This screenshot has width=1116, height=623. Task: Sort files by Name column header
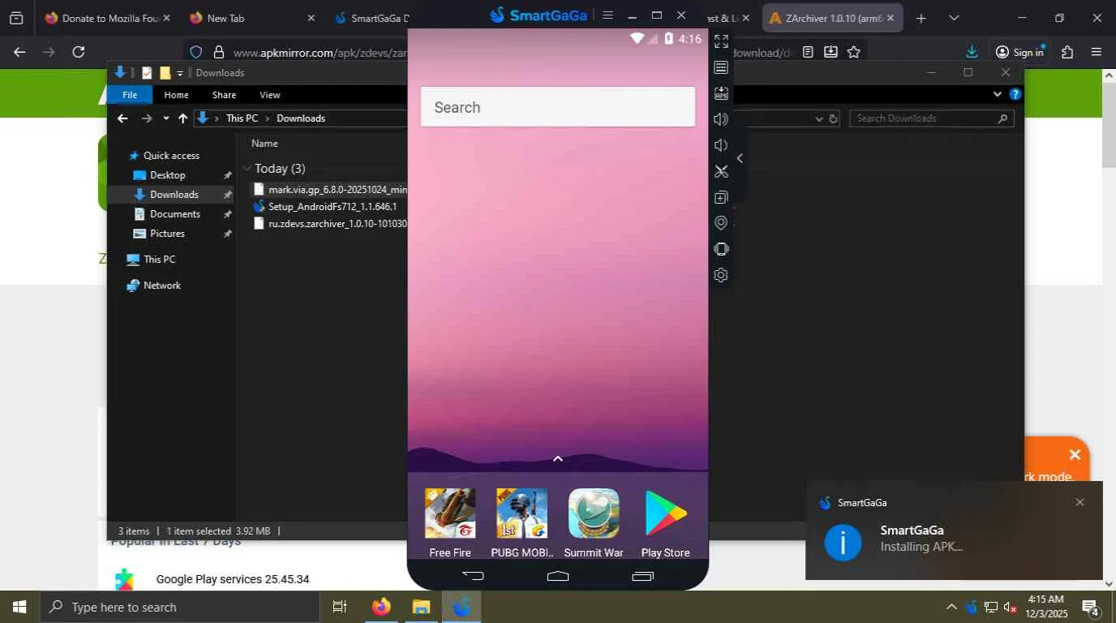264,144
